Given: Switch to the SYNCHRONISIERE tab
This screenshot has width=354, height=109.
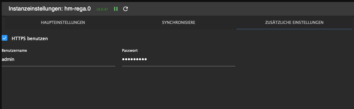Looking at the screenshot, I should (x=178, y=22).
